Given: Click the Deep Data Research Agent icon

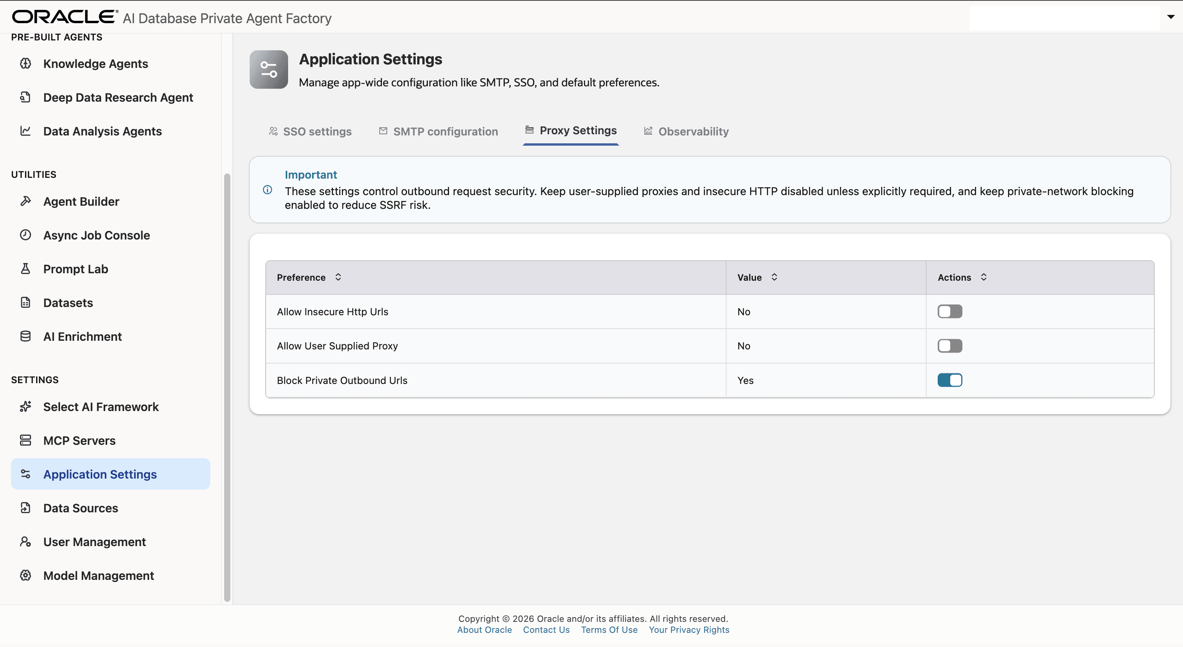Looking at the screenshot, I should click(26, 97).
